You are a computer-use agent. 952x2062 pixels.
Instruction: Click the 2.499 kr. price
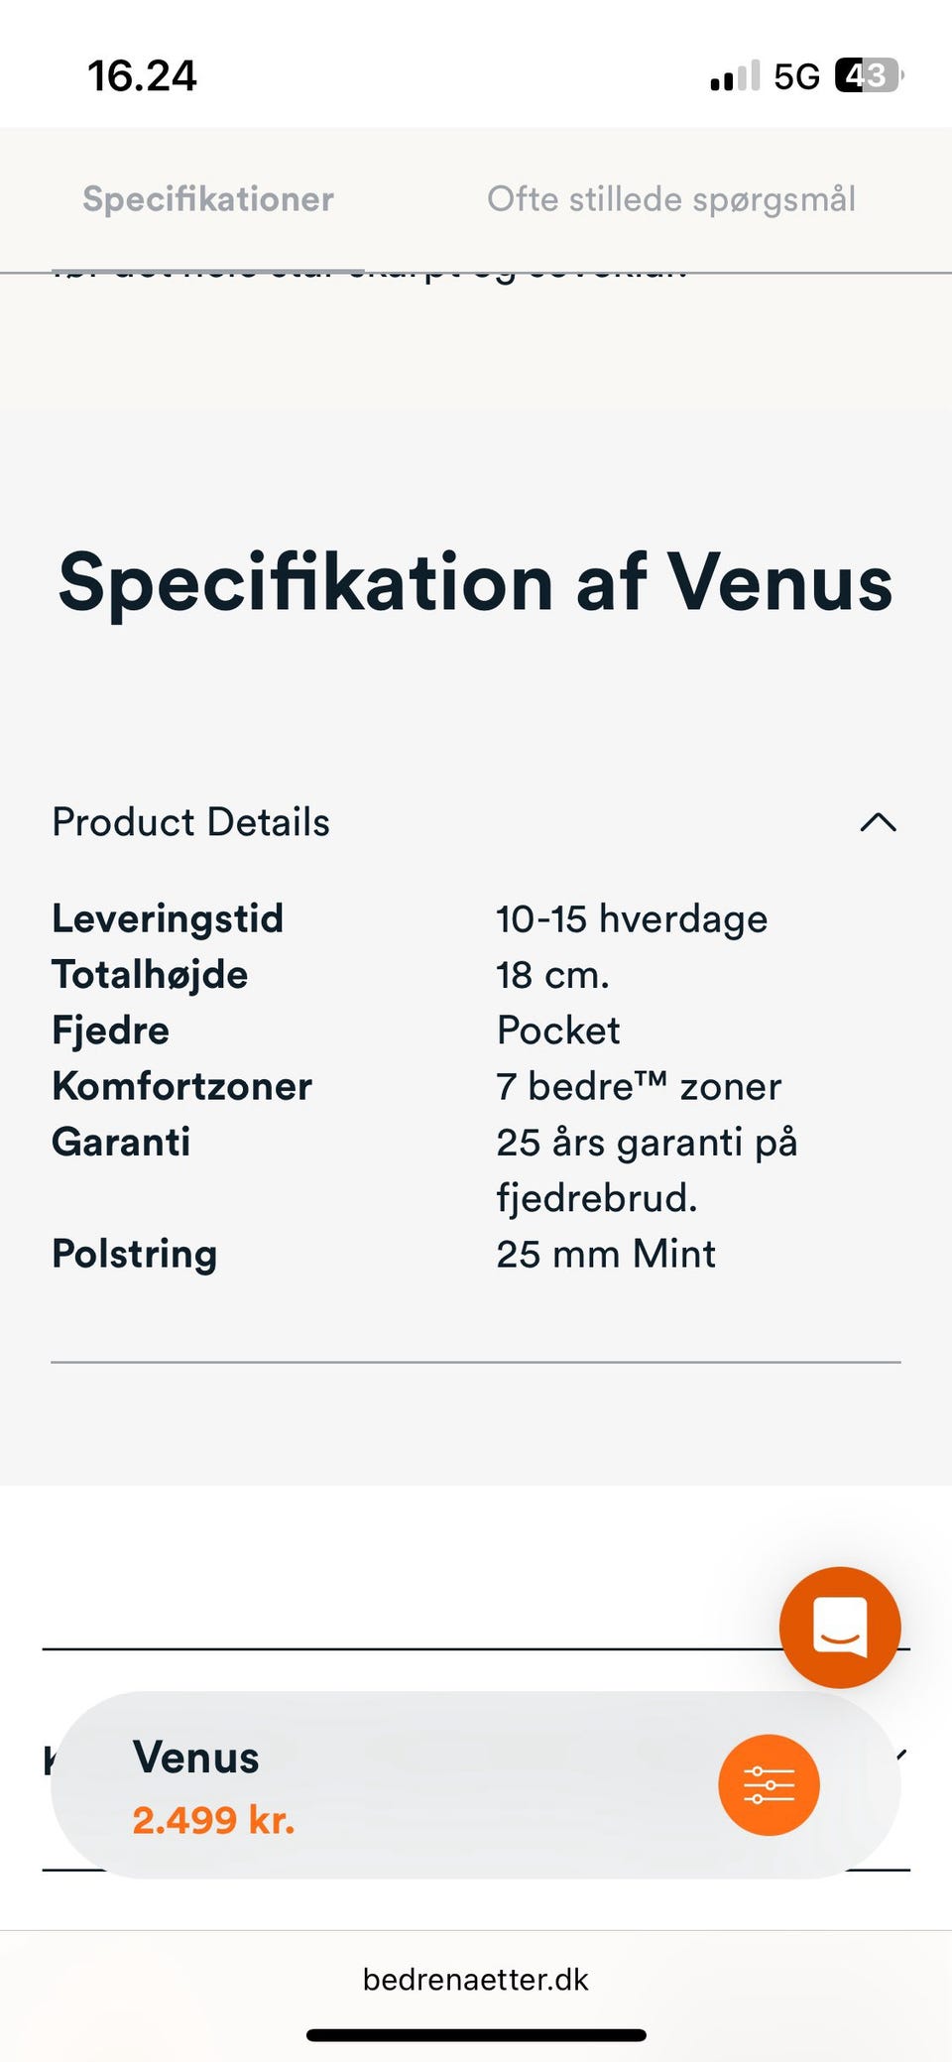214,1820
